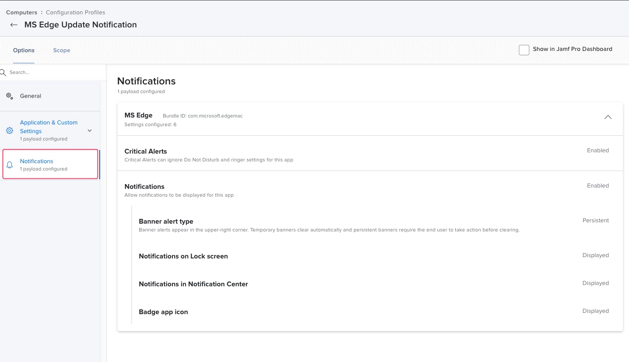This screenshot has height=362, width=629.
Task: Select Notifications payload in sidebar
Action: click(x=50, y=164)
